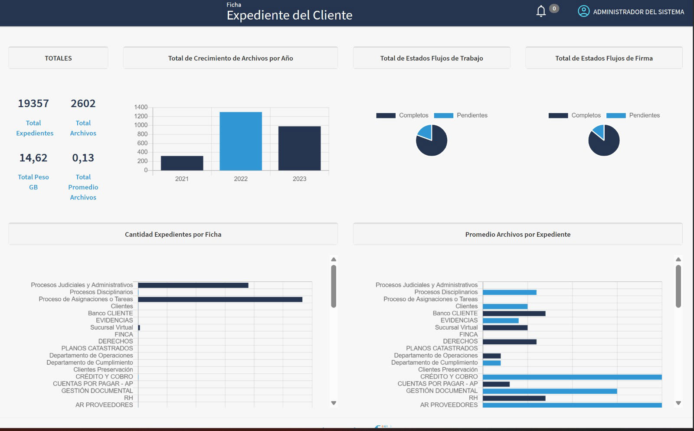The width and height of the screenshot is (694, 431).
Task: Click the Total Archivos label
Action: click(83, 128)
